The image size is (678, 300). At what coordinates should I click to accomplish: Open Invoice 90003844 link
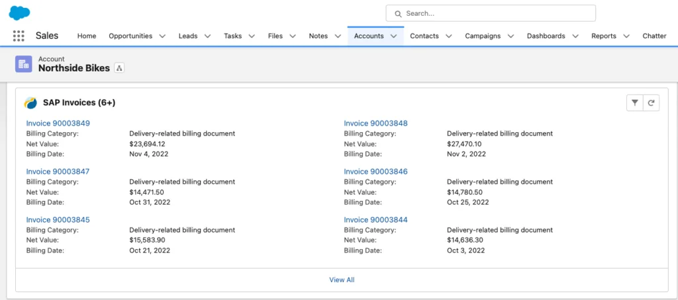(x=376, y=220)
